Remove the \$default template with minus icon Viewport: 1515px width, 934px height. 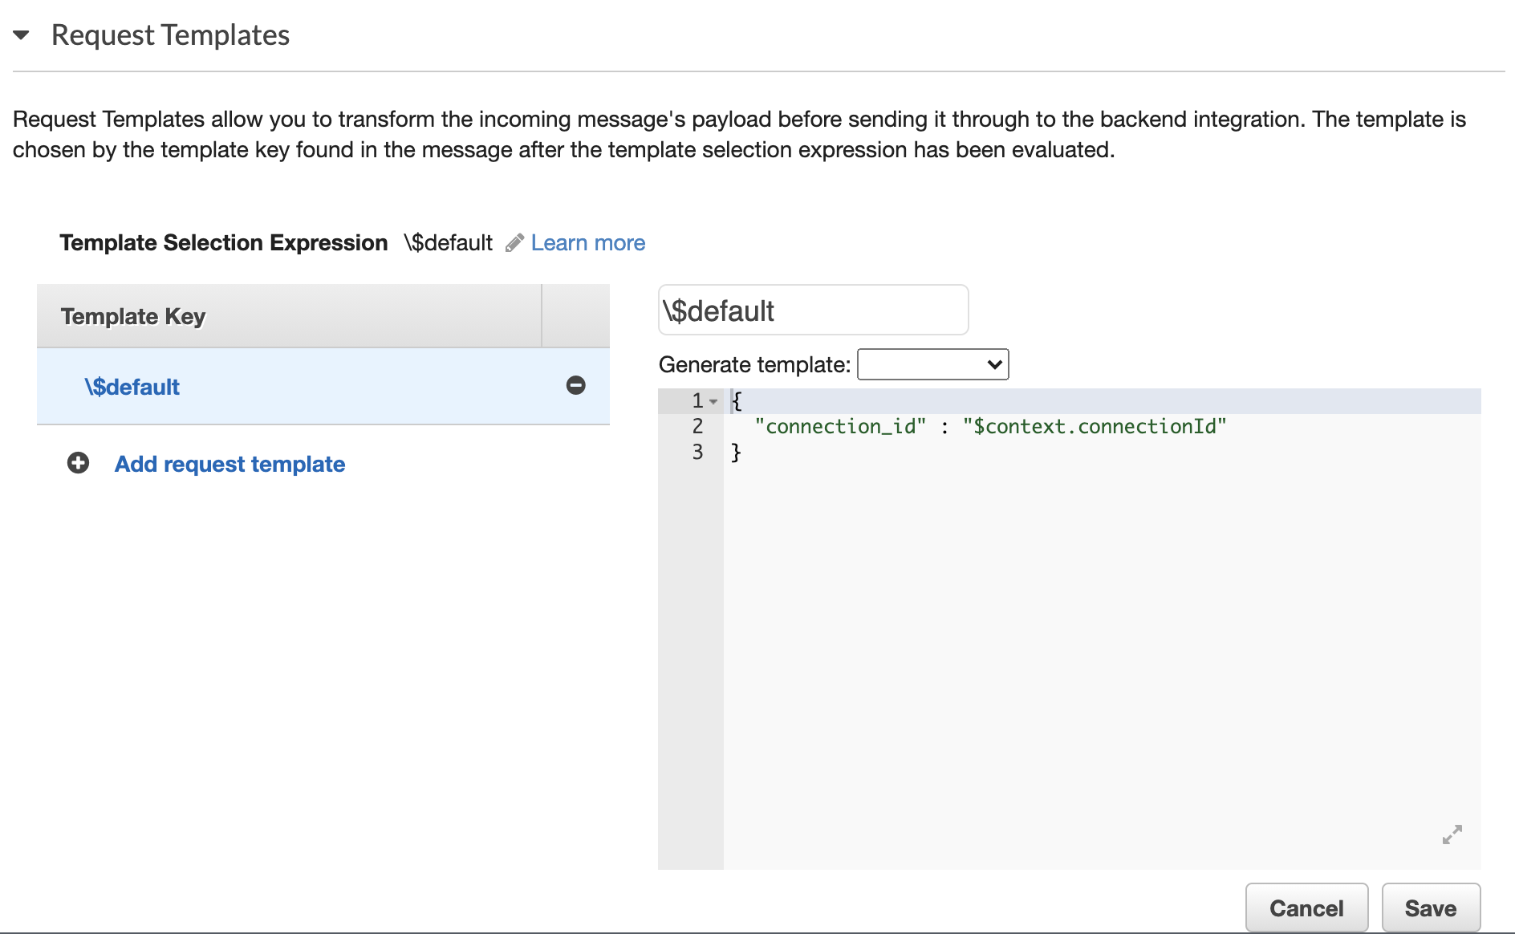(575, 386)
